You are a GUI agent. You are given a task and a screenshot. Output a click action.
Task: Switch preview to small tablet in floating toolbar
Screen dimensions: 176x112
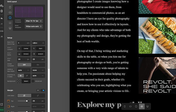click(x=130, y=106)
